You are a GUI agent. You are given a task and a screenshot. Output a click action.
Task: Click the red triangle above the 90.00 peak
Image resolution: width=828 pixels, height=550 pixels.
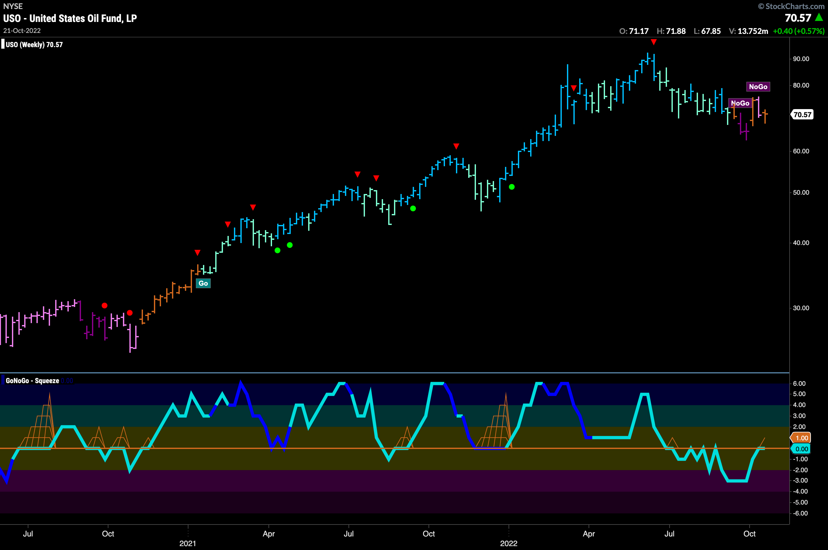[654, 42]
